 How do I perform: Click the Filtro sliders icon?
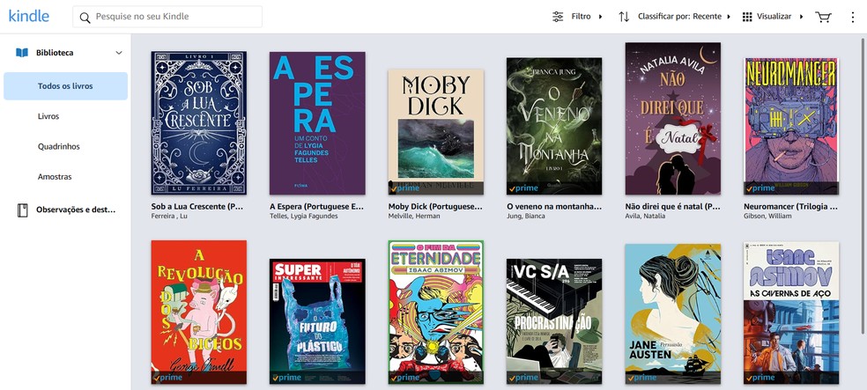(x=558, y=17)
